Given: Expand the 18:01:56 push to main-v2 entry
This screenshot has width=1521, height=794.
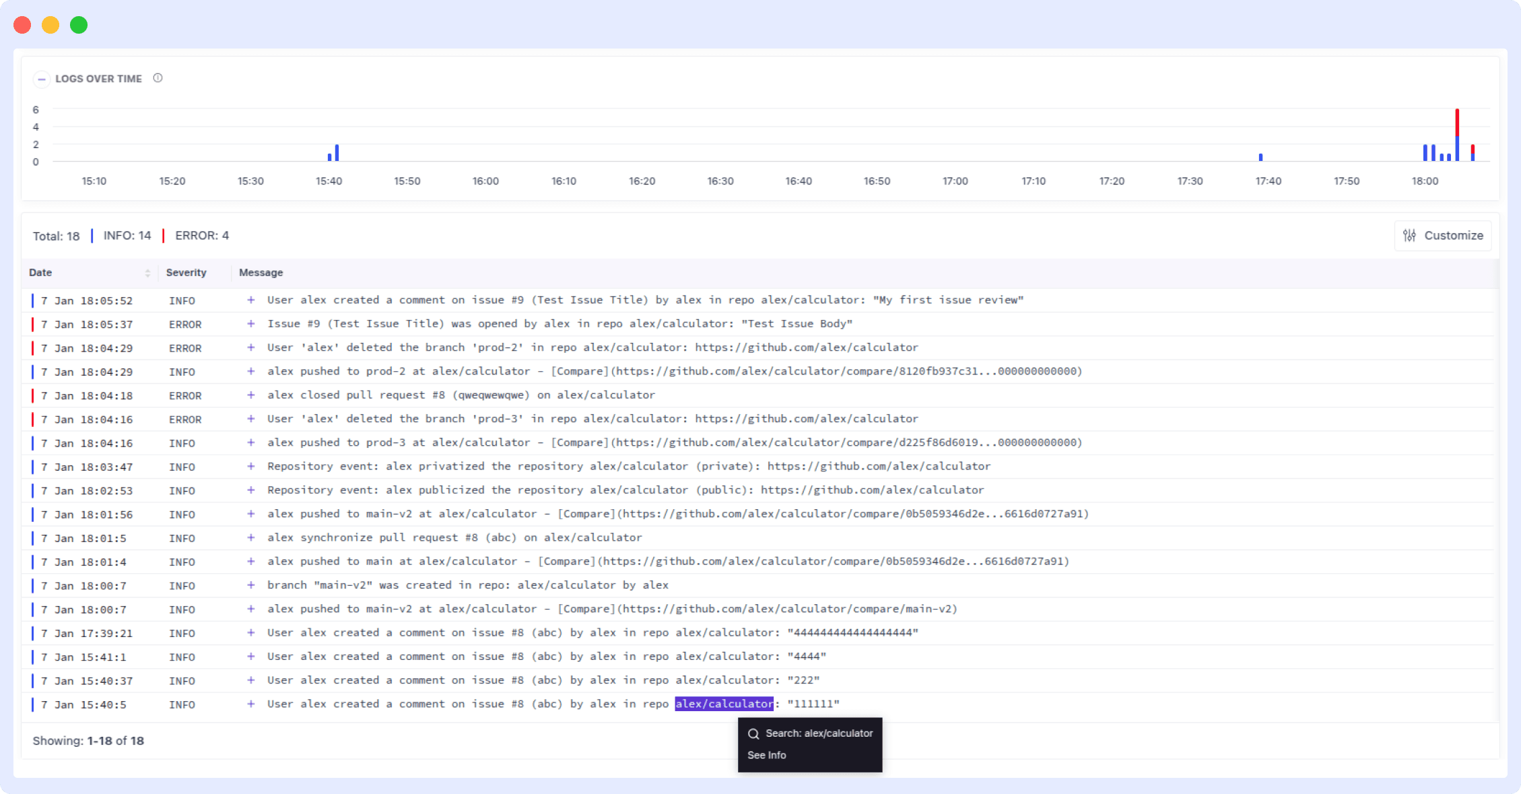Looking at the screenshot, I should point(250,514).
